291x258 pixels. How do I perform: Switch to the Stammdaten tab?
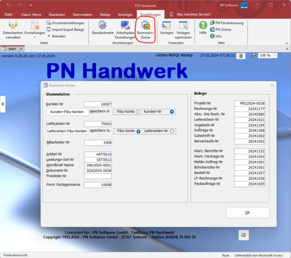pos(83,14)
